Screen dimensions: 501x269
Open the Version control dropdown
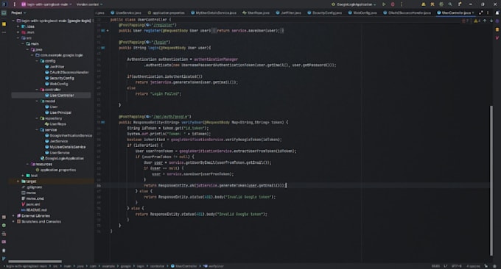click(x=89, y=4)
